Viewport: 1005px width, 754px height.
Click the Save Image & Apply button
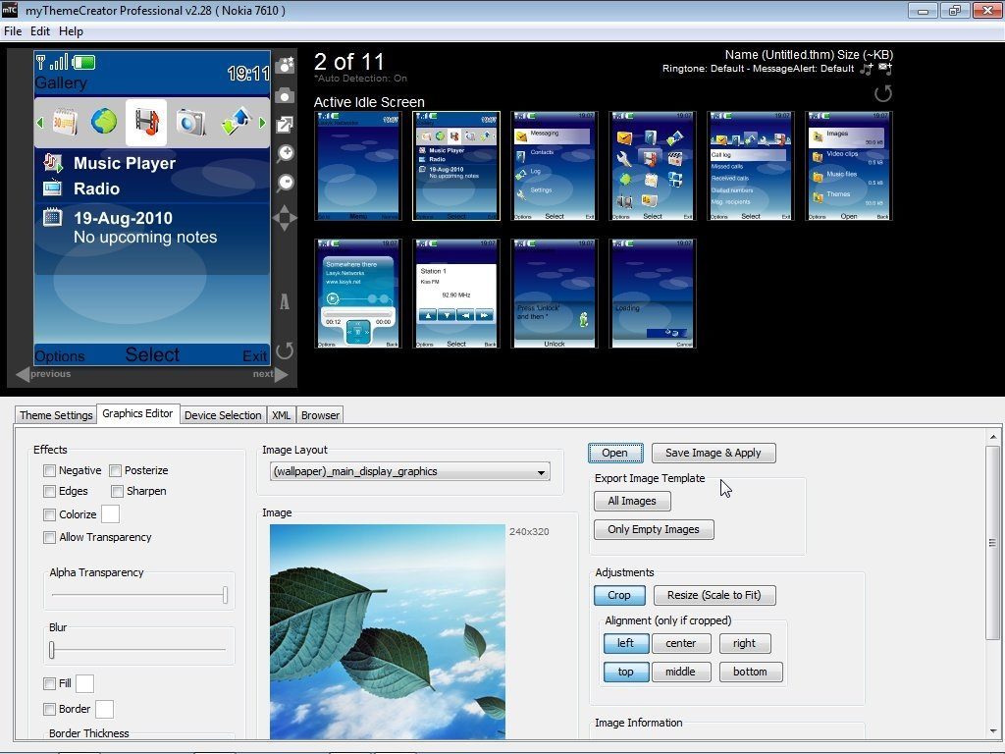pos(714,453)
